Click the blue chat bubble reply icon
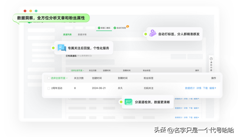Image resolution: width=238 pixels, height=137 pixels. (62, 48)
